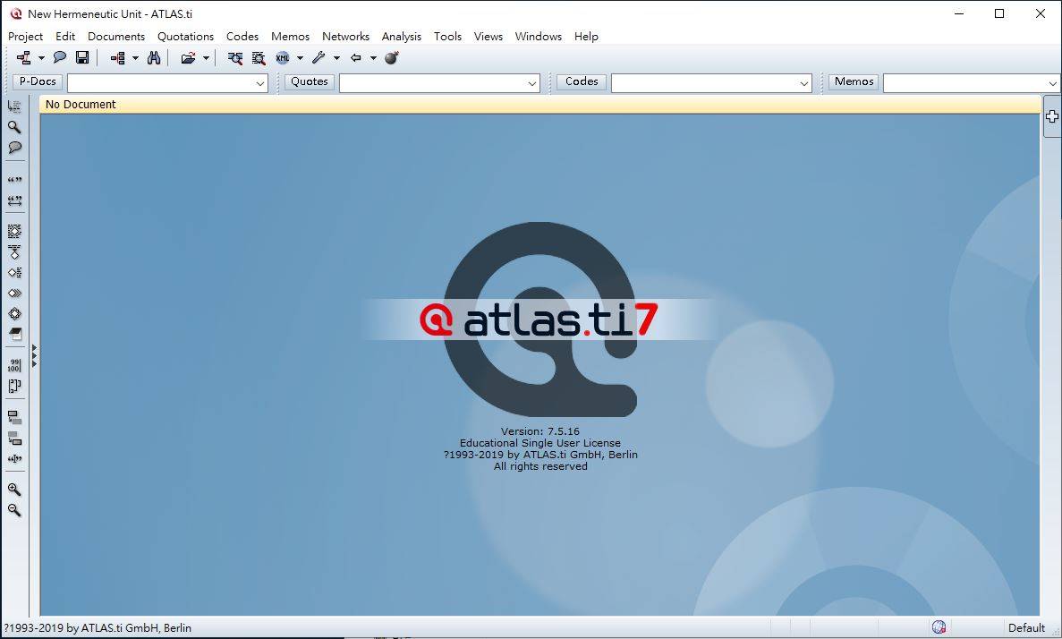Image resolution: width=1062 pixels, height=639 pixels.
Task: Click the upper of the two overlapping-rectangles sidebar icons
Action: [x=14, y=418]
